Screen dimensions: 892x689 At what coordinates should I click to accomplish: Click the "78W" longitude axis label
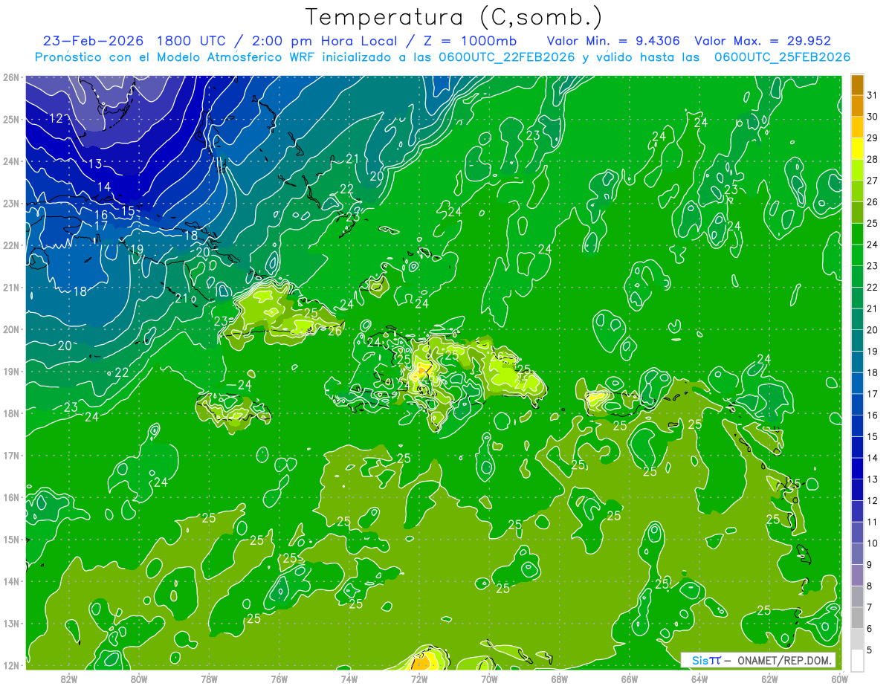pyautogui.click(x=209, y=679)
